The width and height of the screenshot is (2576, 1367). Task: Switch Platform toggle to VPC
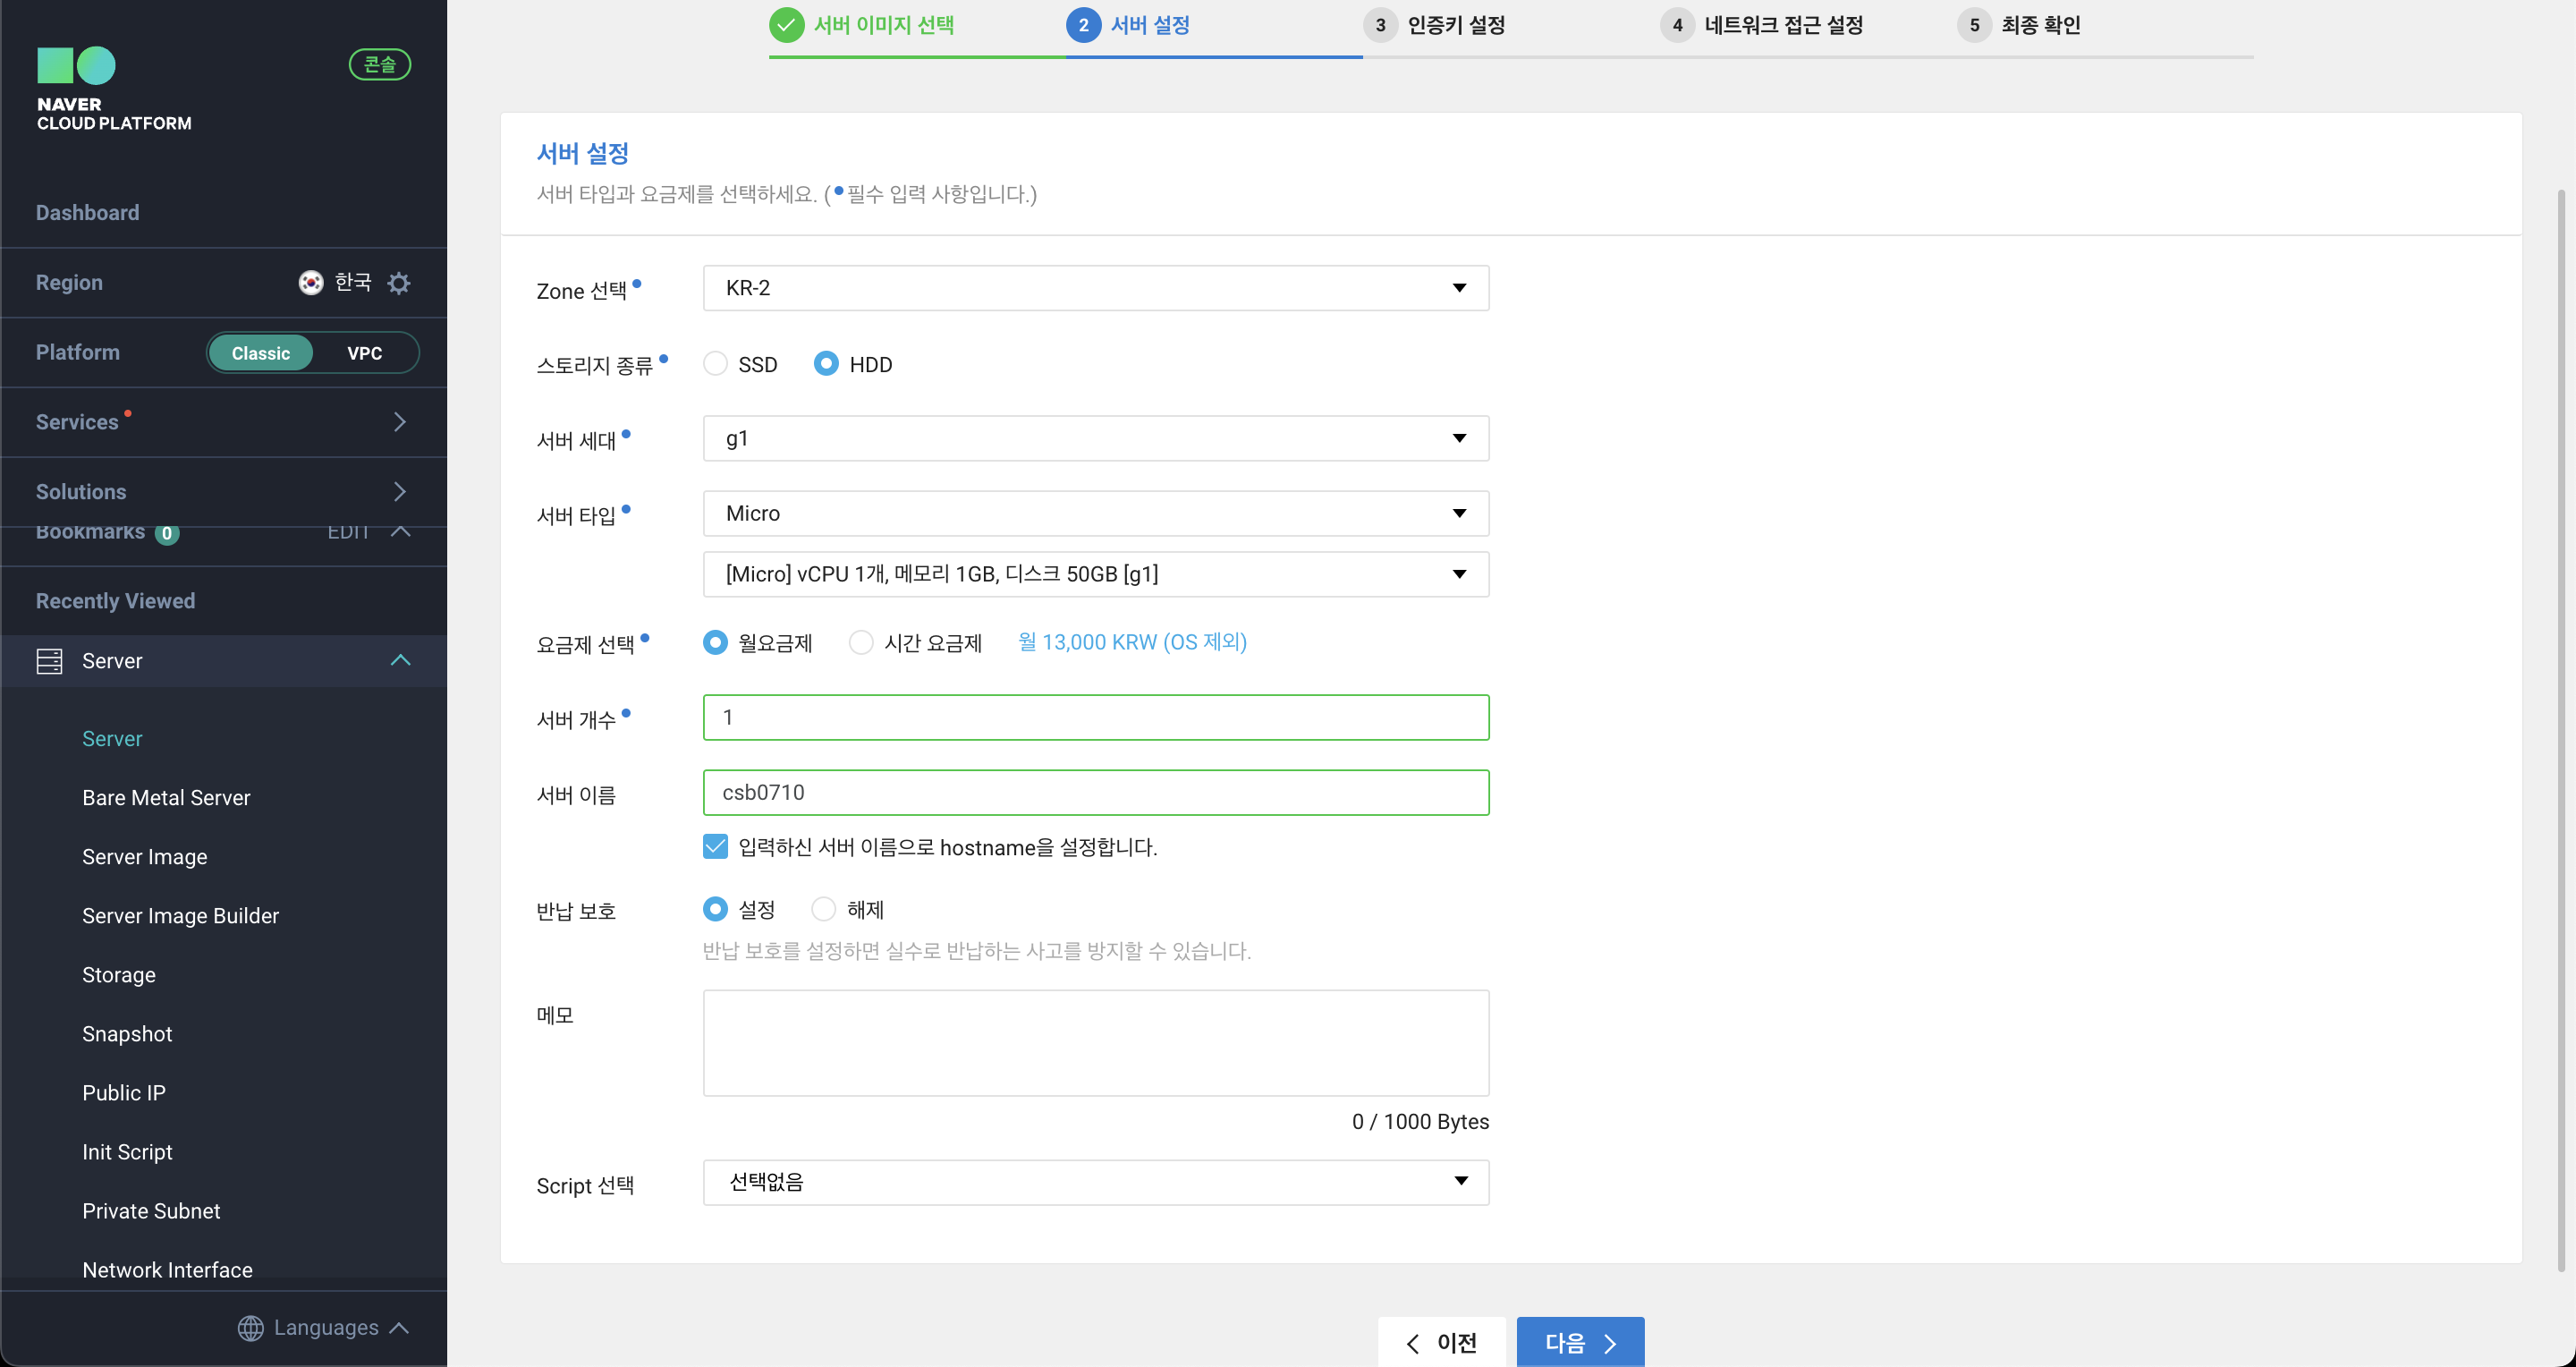(x=364, y=353)
